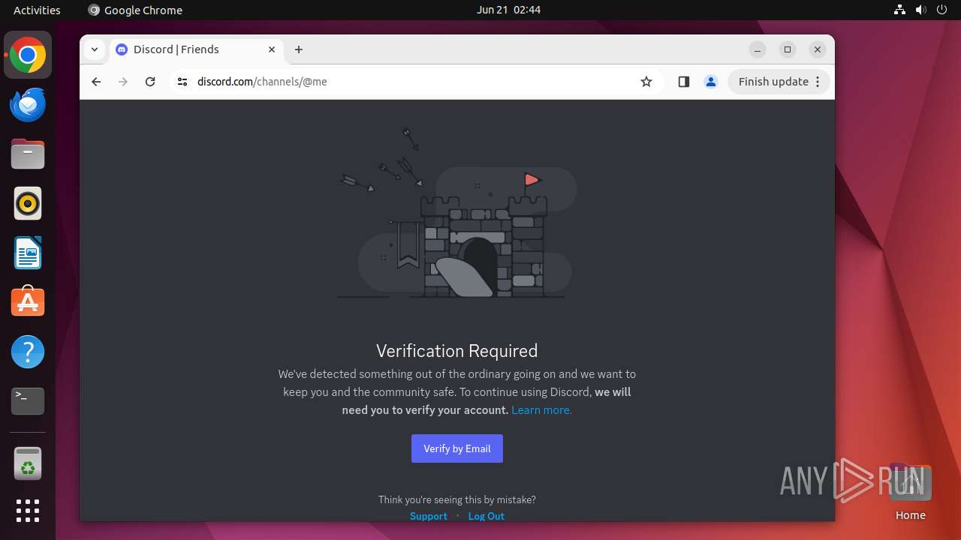Viewport: 961px width, 540px height.
Task: Open the volume icon in system tray
Action: tap(920, 10)
